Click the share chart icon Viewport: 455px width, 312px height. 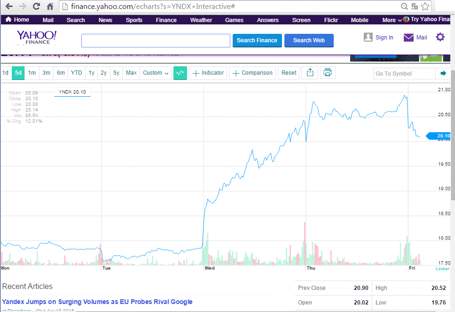310,73
